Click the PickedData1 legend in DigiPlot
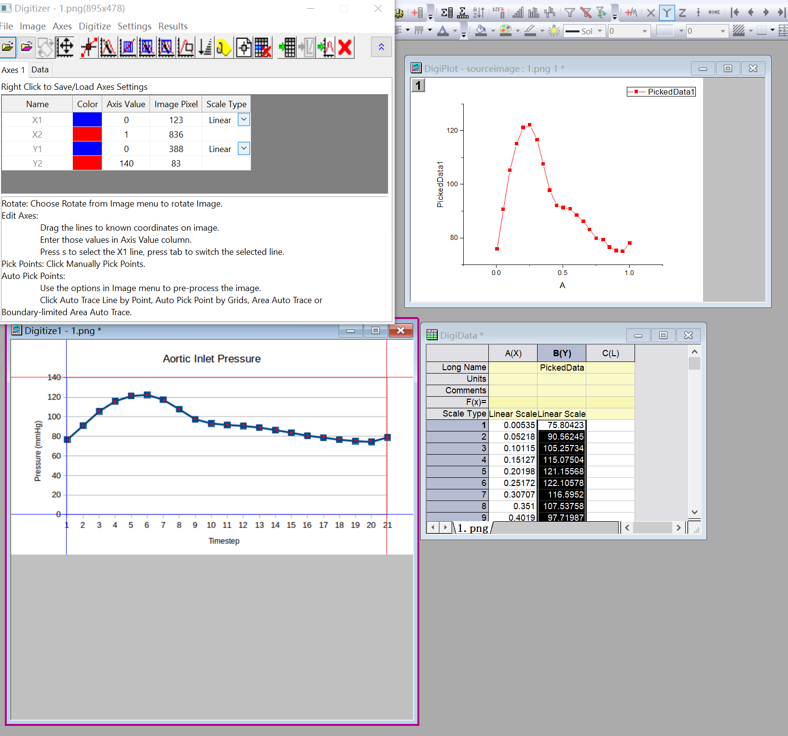 coord(661,92)
